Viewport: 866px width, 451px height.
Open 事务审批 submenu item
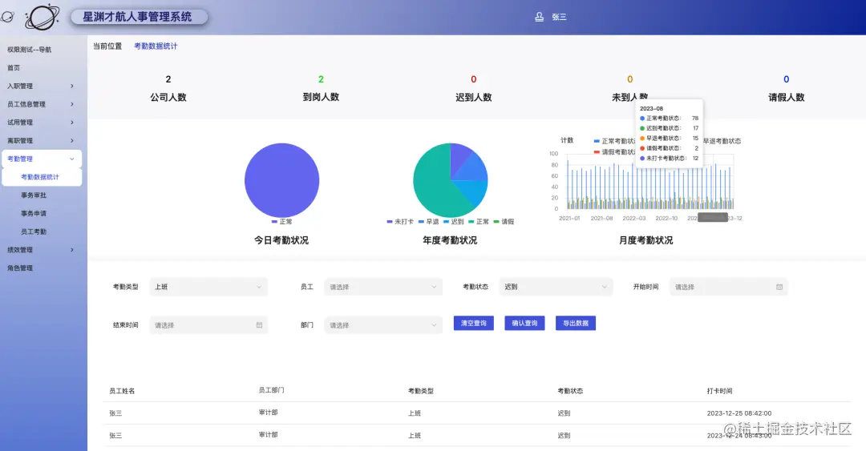[34, 195]
